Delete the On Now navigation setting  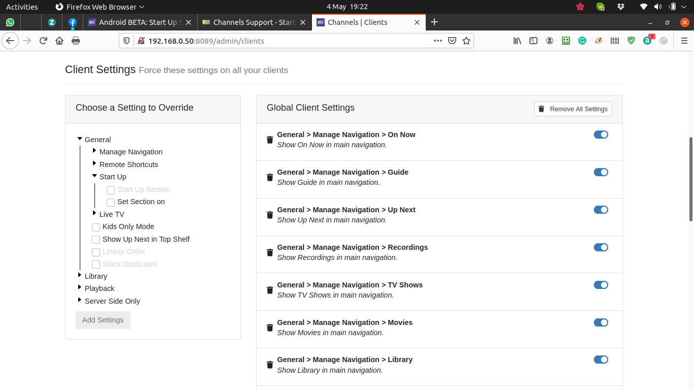coord(270,140)
